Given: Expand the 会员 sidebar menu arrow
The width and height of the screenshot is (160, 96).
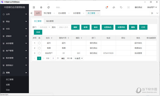Looking at the screenshot, I should click(x=26, y=29).
